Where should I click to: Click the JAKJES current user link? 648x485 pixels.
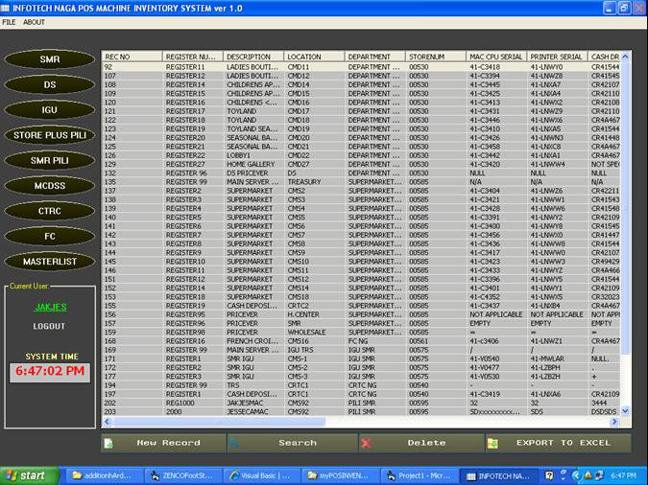(51, 307)
